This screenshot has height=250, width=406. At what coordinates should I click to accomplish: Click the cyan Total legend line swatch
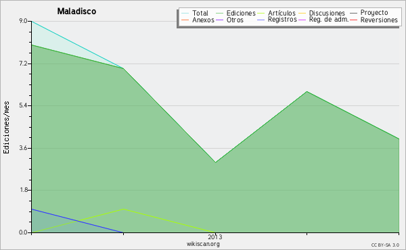coord(185,13)
